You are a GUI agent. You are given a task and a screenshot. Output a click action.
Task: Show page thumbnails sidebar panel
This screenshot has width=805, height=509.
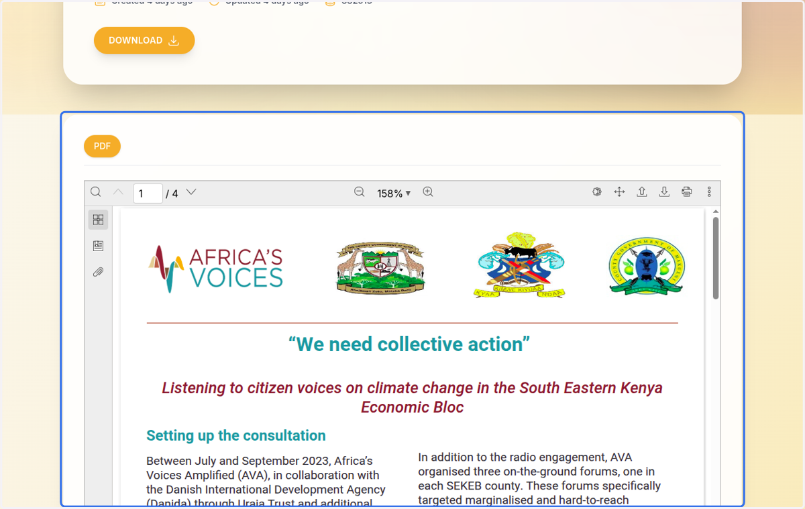coord(98,220)
